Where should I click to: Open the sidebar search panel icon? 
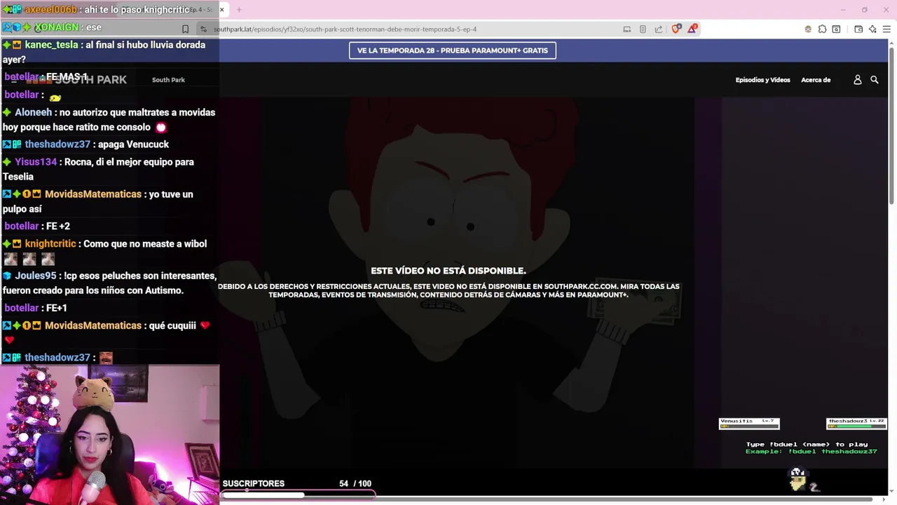pos(836,29)
